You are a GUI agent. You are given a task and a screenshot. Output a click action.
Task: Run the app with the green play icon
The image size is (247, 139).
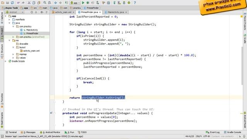[83, 3]
